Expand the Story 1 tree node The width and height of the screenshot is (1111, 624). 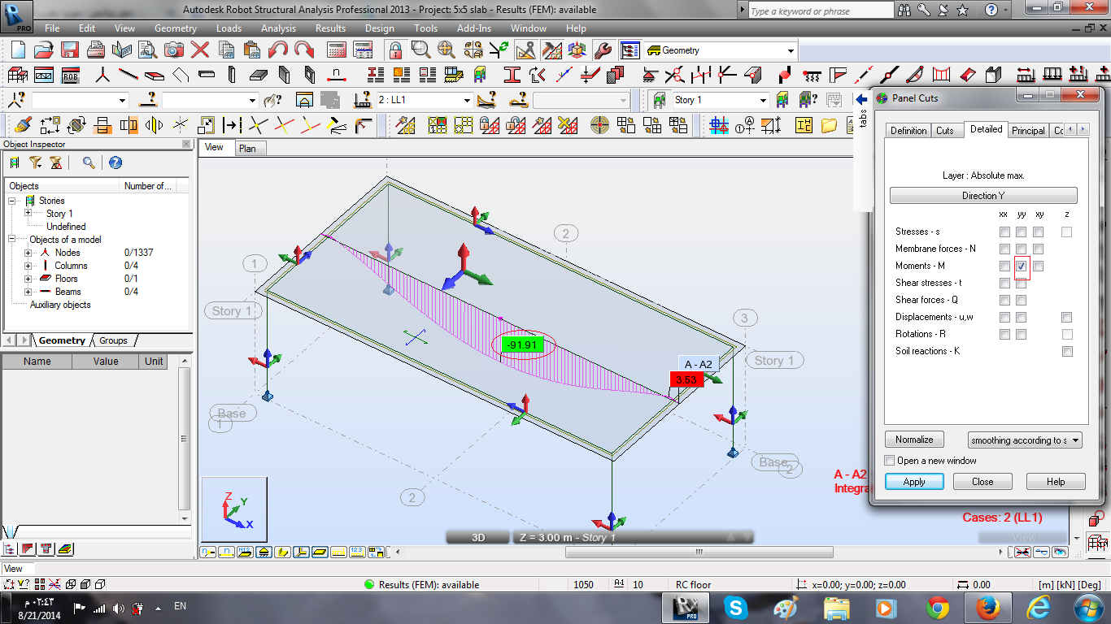pyautogui.click(x=28, y=214)
